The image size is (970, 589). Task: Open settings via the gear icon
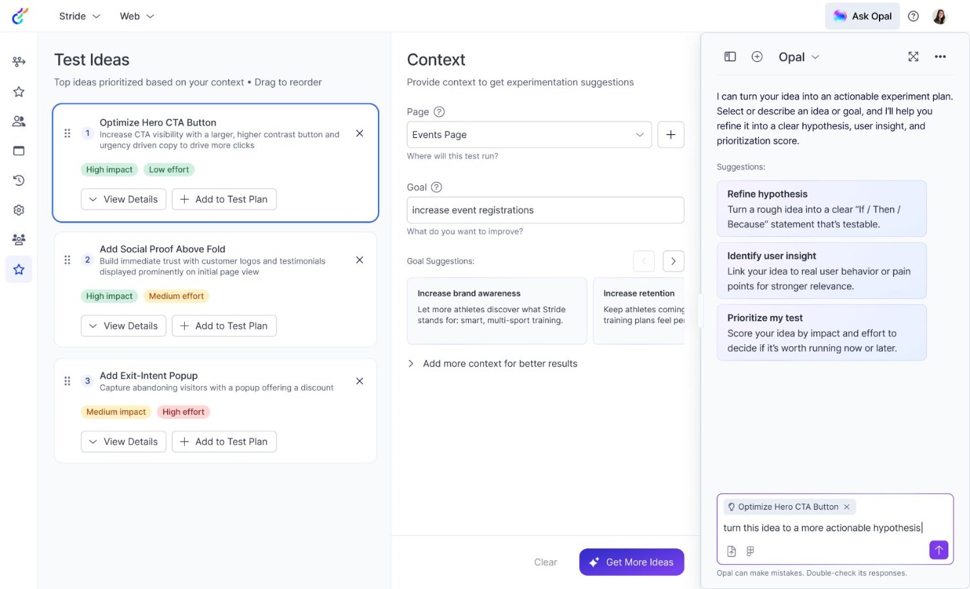tap(18, 209)
